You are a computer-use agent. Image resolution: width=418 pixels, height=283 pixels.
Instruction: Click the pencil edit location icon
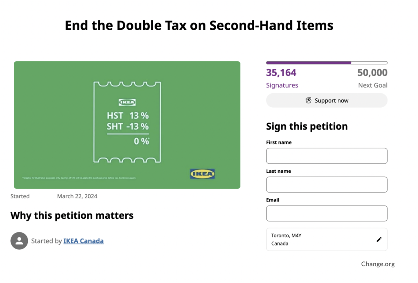coord(379,240)
